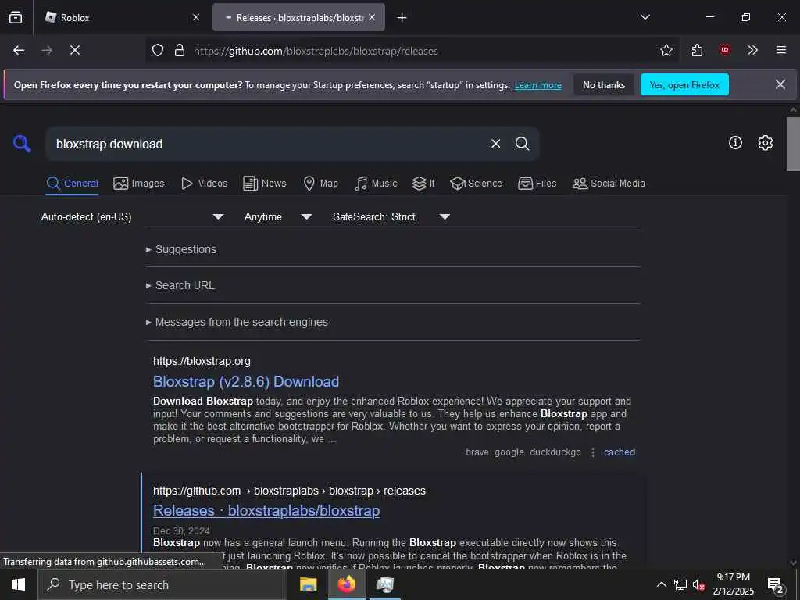Viewport: 800px width, 600px height.
Task: Expand the Search URL section
Action: (x=180, y=286)
